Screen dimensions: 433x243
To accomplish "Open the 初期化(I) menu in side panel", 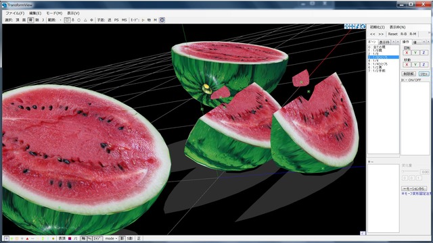I will (x=377, y=27).
